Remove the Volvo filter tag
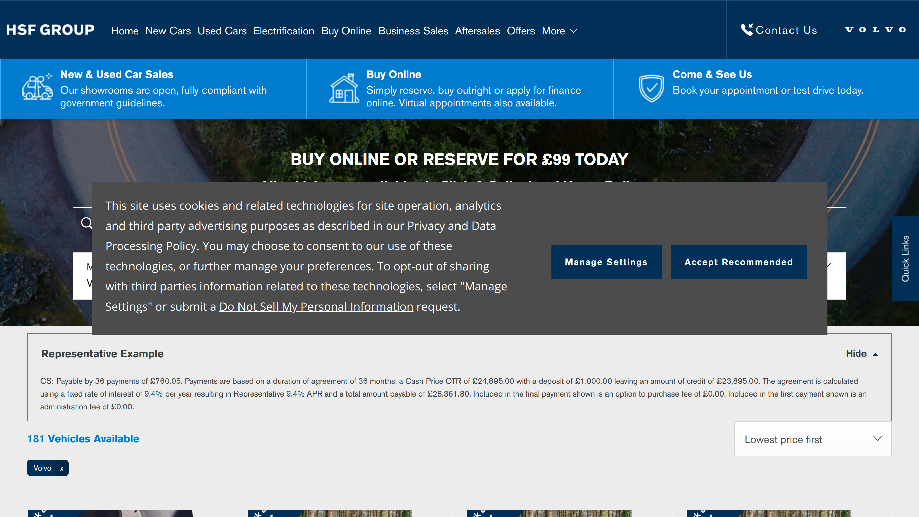 [62, 468]
